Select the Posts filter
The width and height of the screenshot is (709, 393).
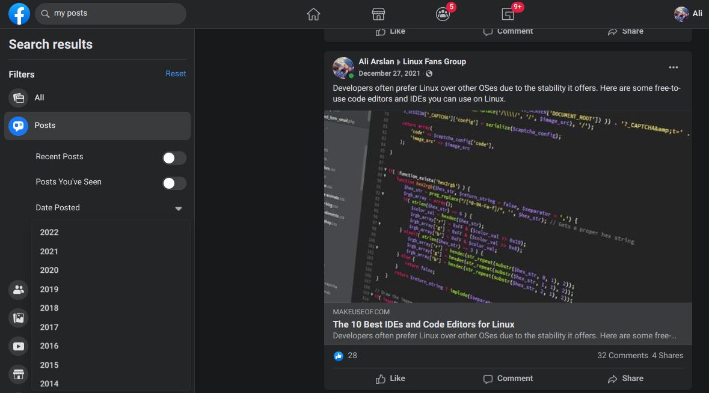coord(45,126)
